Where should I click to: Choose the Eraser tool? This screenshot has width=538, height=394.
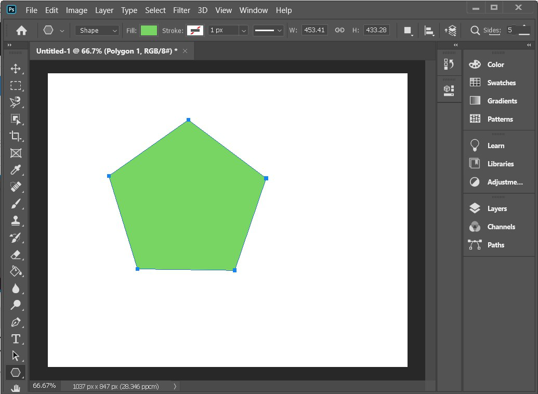[x=16, y=254]
